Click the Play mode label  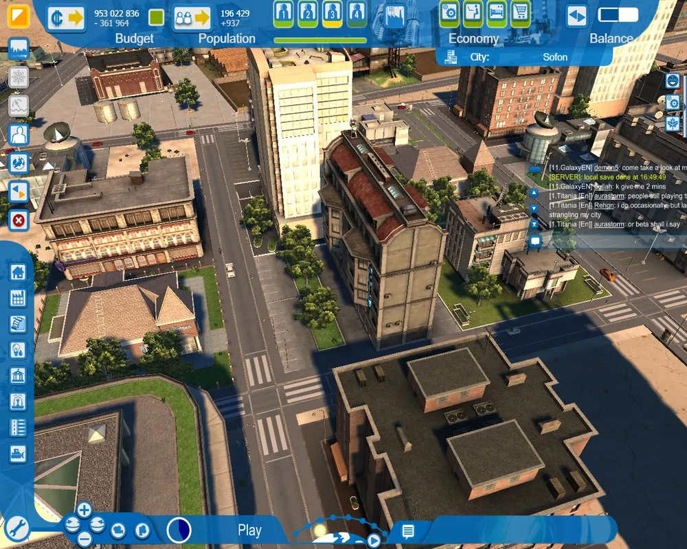250,530
